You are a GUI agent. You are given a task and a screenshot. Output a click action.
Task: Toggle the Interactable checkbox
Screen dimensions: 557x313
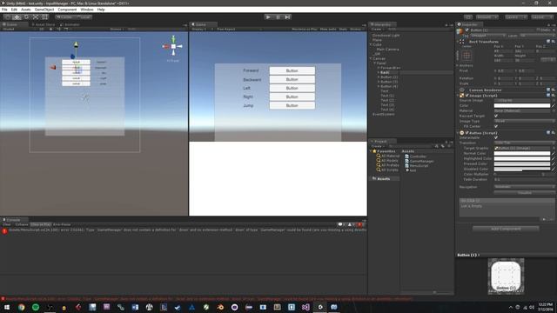[x=496, y=137]
